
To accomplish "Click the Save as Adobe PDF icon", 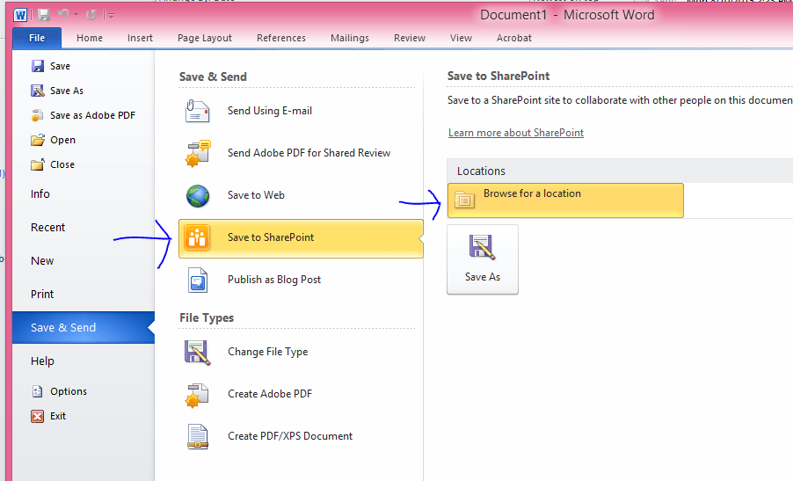I will [x=38, y=115].
